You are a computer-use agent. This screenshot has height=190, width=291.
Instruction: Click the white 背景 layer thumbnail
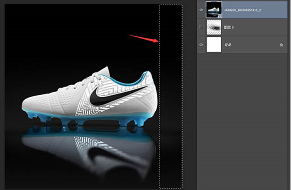[x=214, y=44]
